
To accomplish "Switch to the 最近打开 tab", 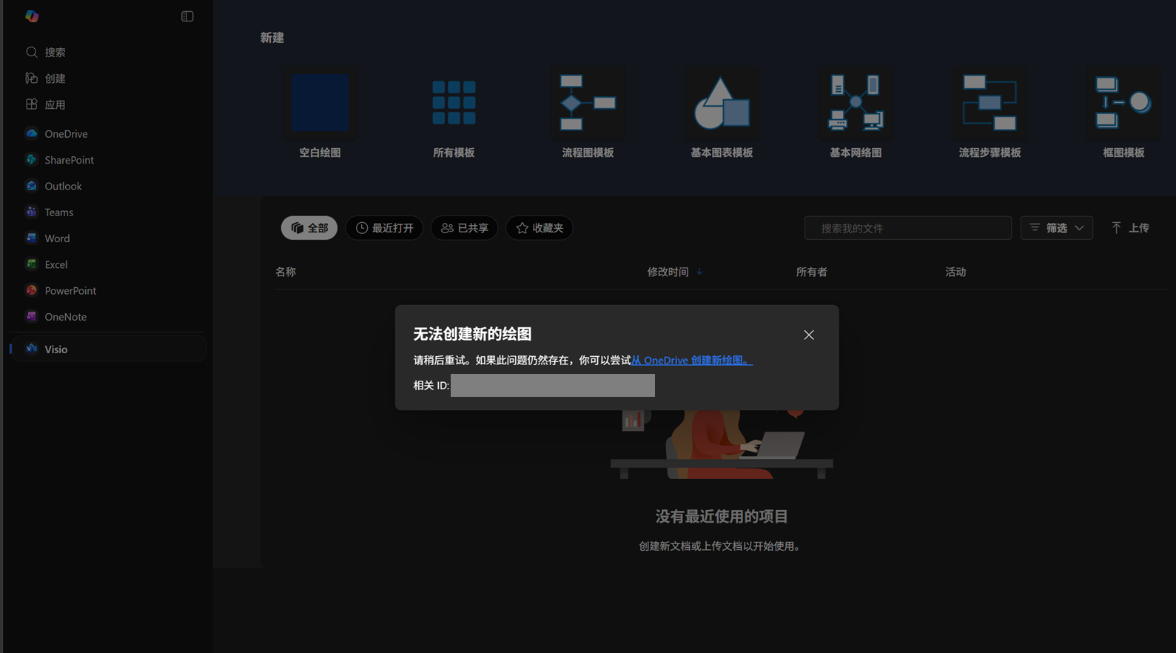I will 384,228.
